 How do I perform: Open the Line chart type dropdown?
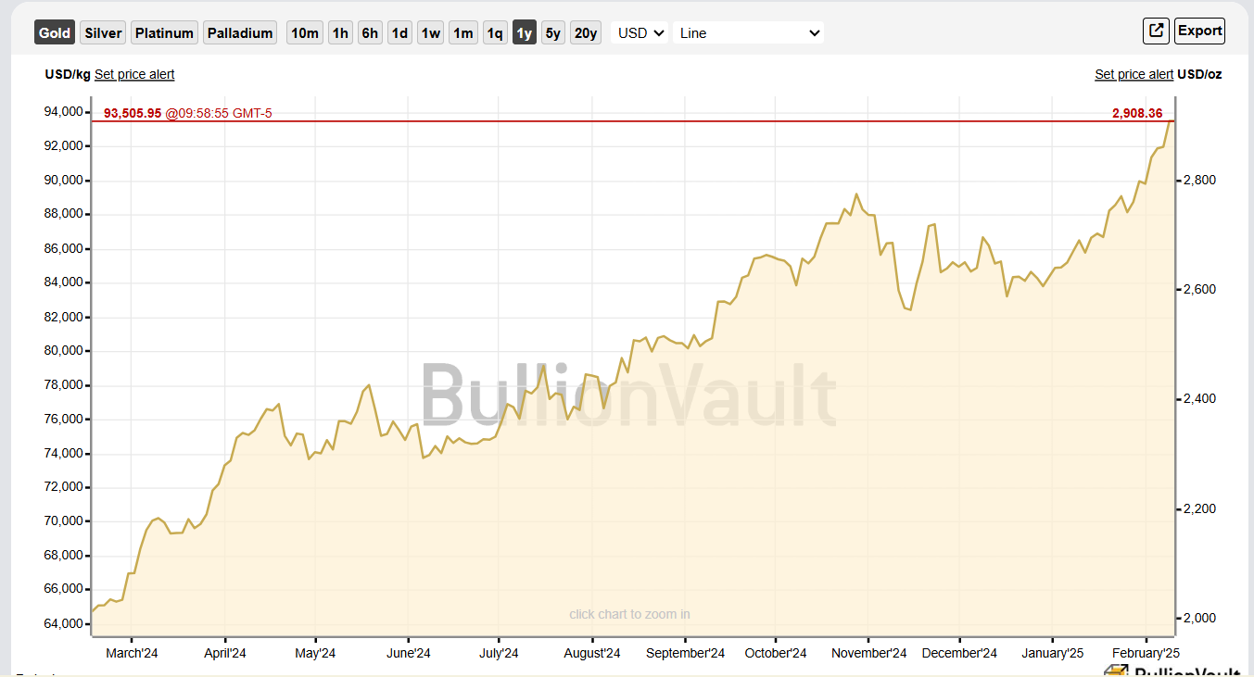click(x=749, y=33)
